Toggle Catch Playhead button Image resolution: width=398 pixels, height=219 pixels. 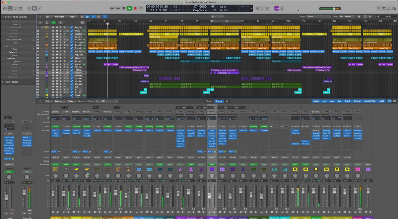coord(105,17)
